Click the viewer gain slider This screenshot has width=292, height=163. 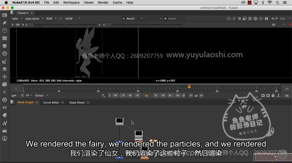[x=65, y=25]
